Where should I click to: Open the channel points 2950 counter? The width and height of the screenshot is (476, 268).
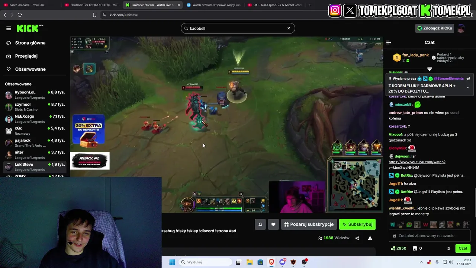coord(398,248)
